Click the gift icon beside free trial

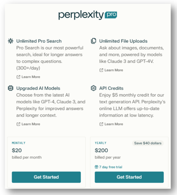click(97, 167)
